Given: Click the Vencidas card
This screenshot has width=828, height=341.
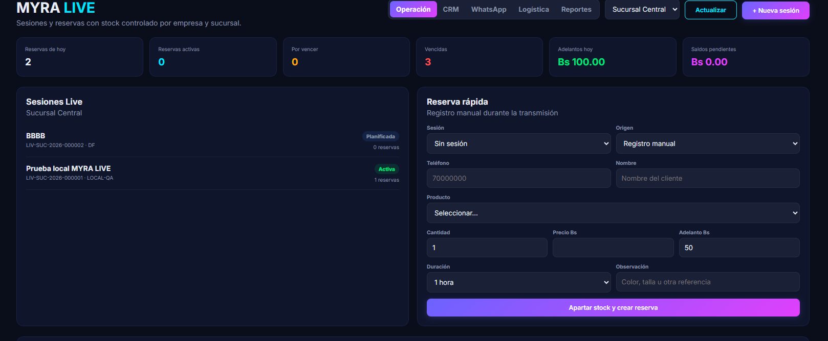Looking at the screenshot, I should 480,57.
